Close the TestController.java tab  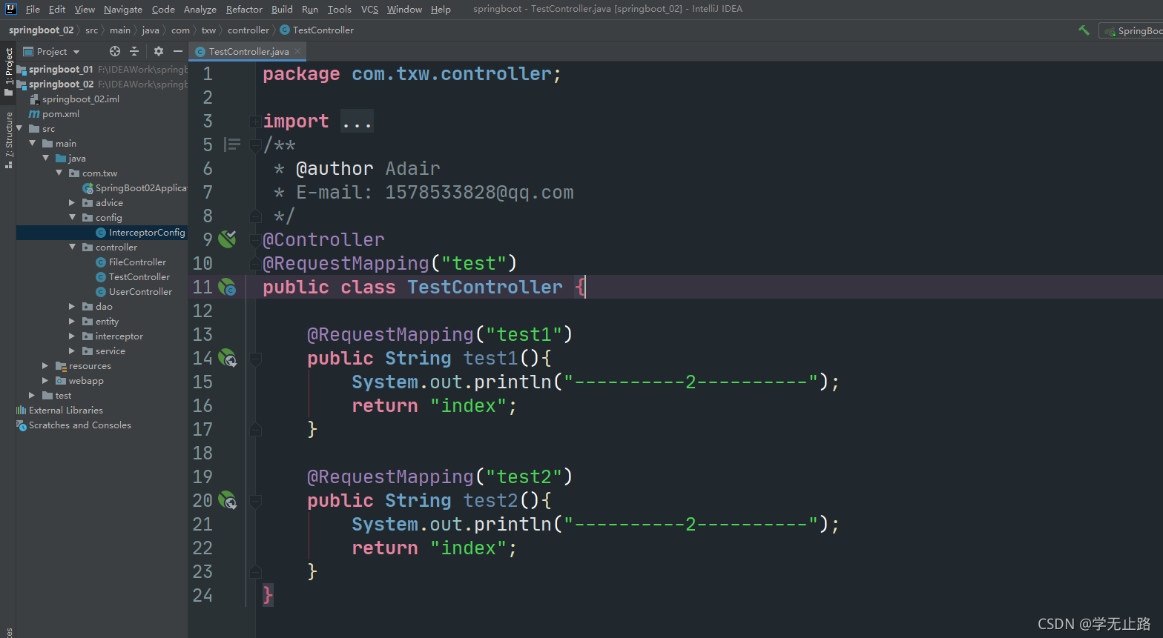click(x=297, y=51)
